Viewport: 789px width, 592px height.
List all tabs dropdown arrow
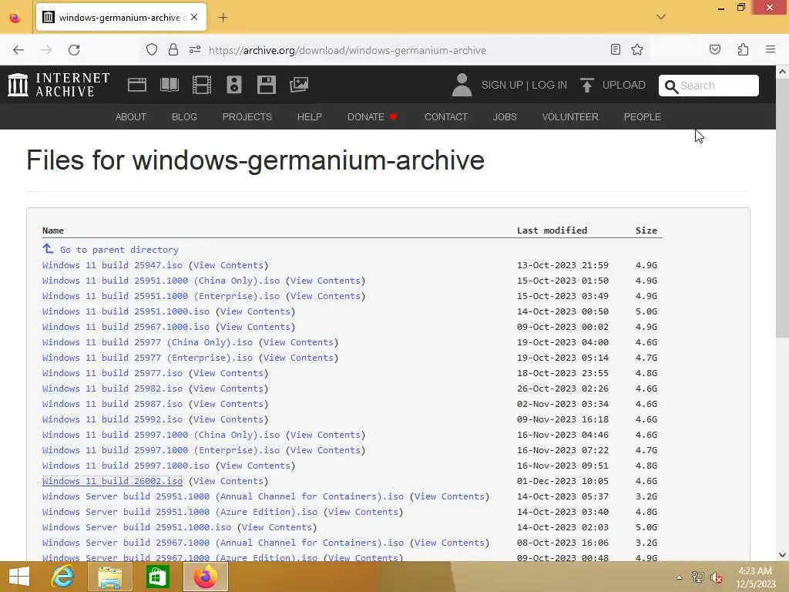[x=660, y=17]
